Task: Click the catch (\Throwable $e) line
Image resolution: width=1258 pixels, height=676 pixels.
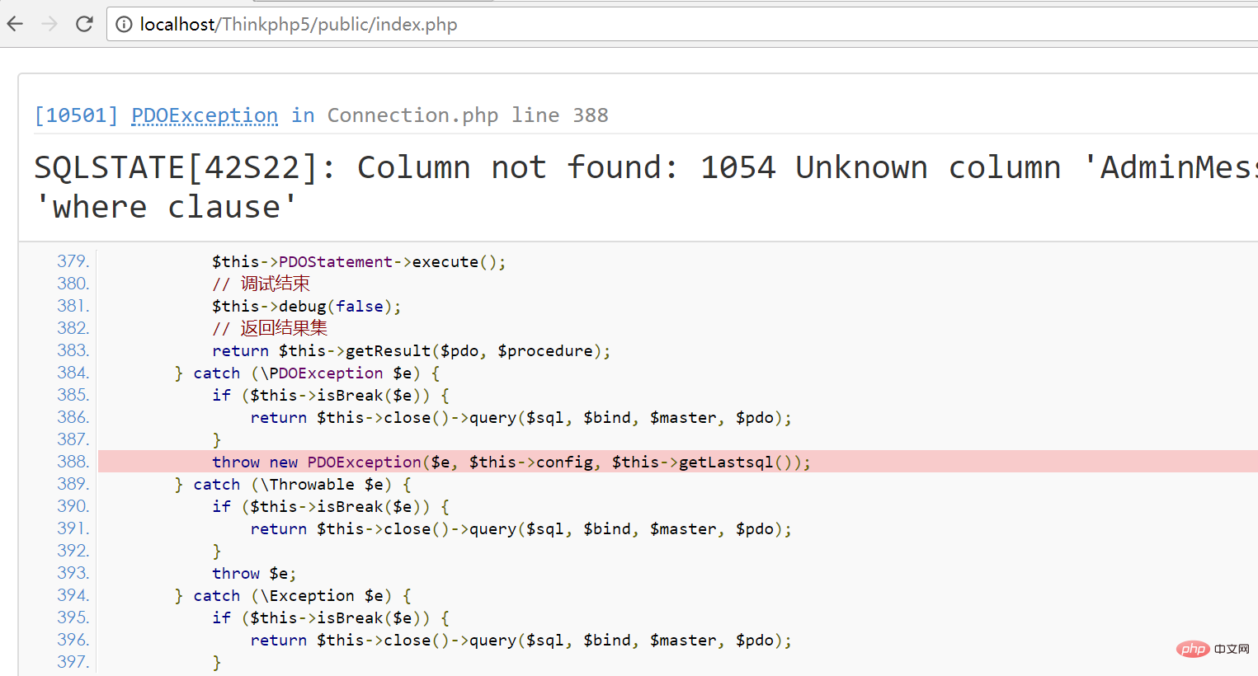Action: pos(292,485)
